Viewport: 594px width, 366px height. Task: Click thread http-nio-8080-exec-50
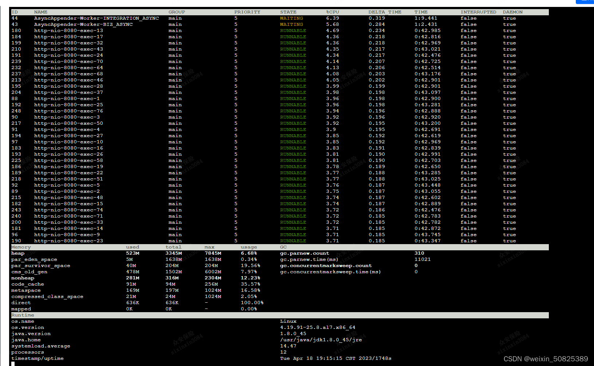pyautogui.click(x=68, y=123)
